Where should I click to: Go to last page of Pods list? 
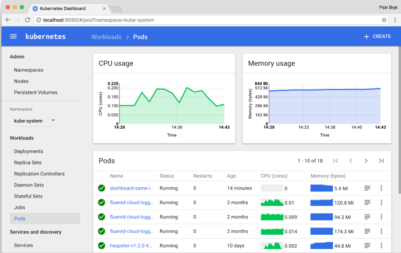point(381,161)
